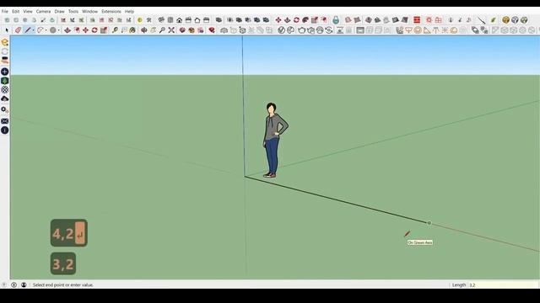Image resolution: width=540 pixels, height=303 pixels.
Task: Click the status bar user credits icon
Action: (x=24, y=284)
